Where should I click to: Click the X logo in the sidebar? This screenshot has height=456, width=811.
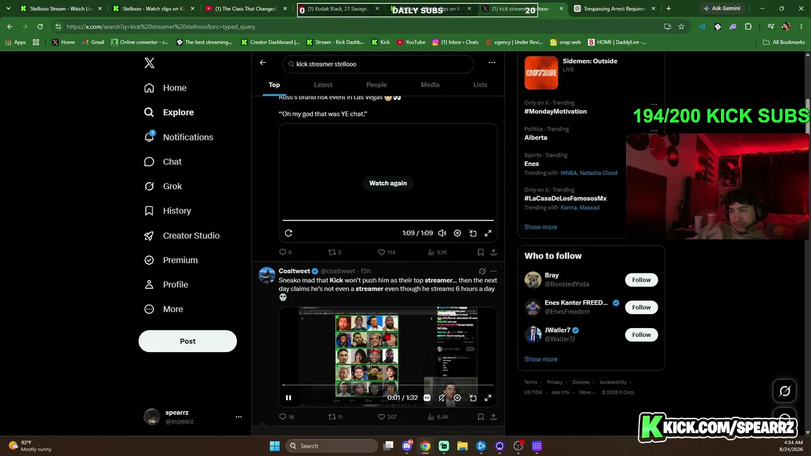tap(150, 63)
